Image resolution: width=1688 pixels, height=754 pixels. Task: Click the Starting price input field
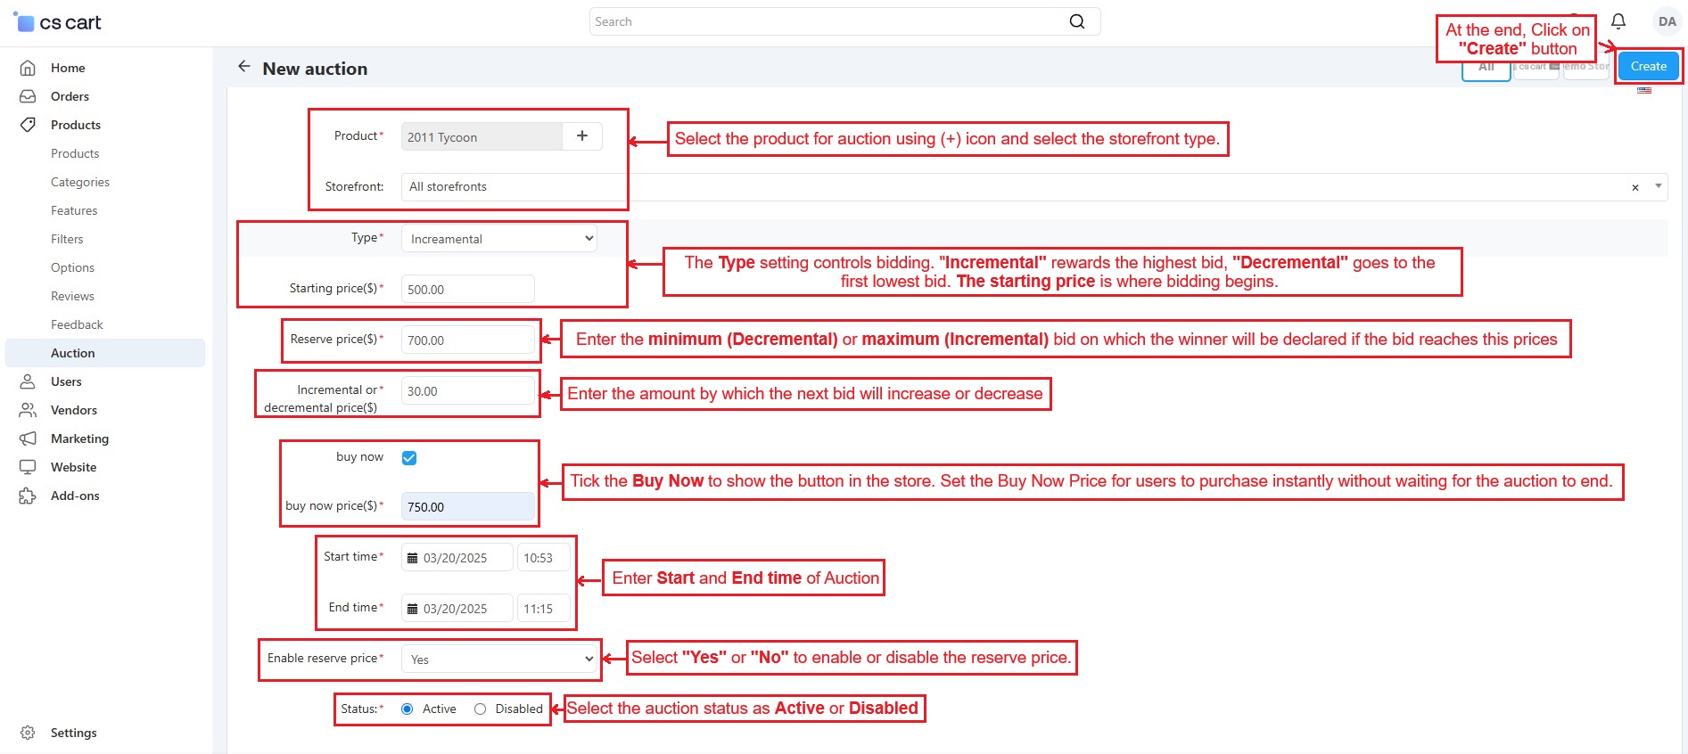467,290
